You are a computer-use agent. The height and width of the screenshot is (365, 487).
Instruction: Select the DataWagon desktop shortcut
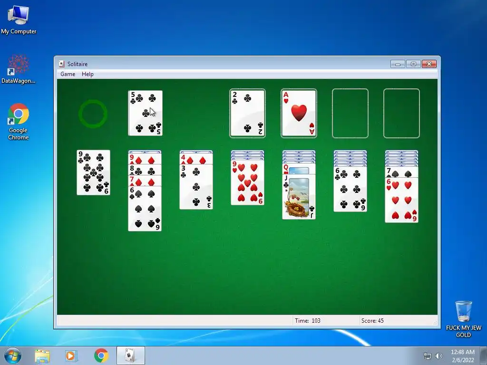[19, 69]
